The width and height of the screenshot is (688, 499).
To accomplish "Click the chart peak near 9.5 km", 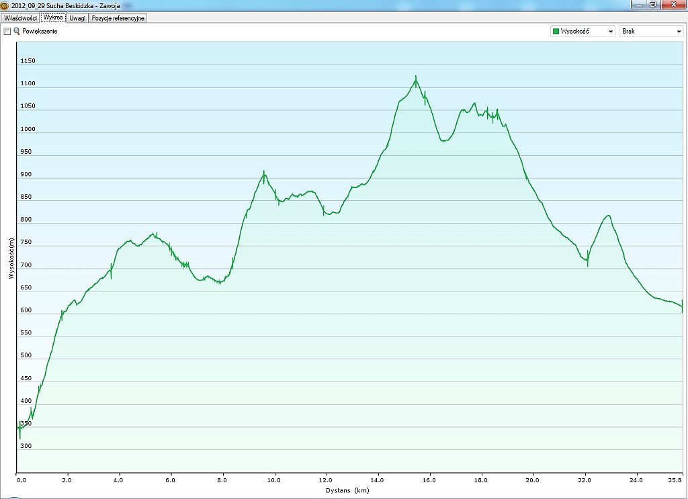I will coord(264,173).
